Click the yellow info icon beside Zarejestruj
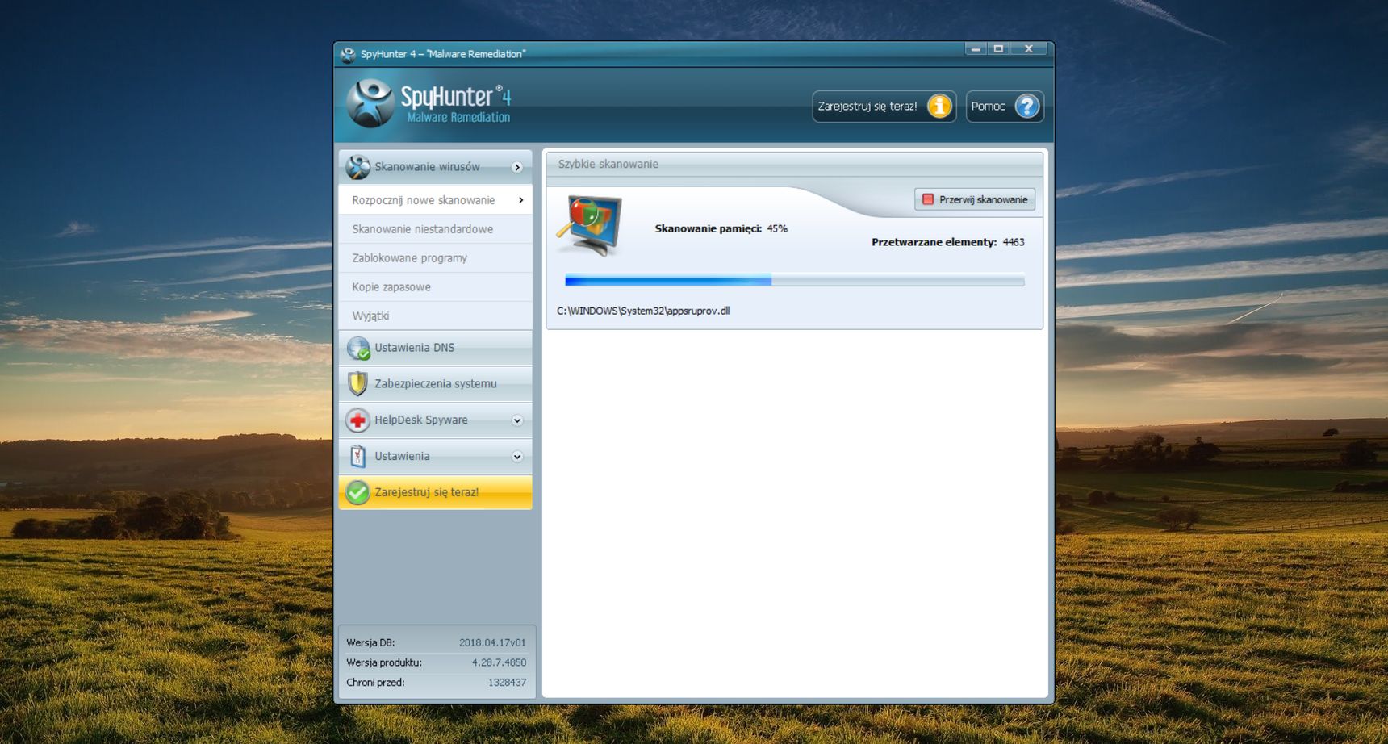Image resolution: width=1388 pixels, height=744 pixels. [x=939, y=107]
